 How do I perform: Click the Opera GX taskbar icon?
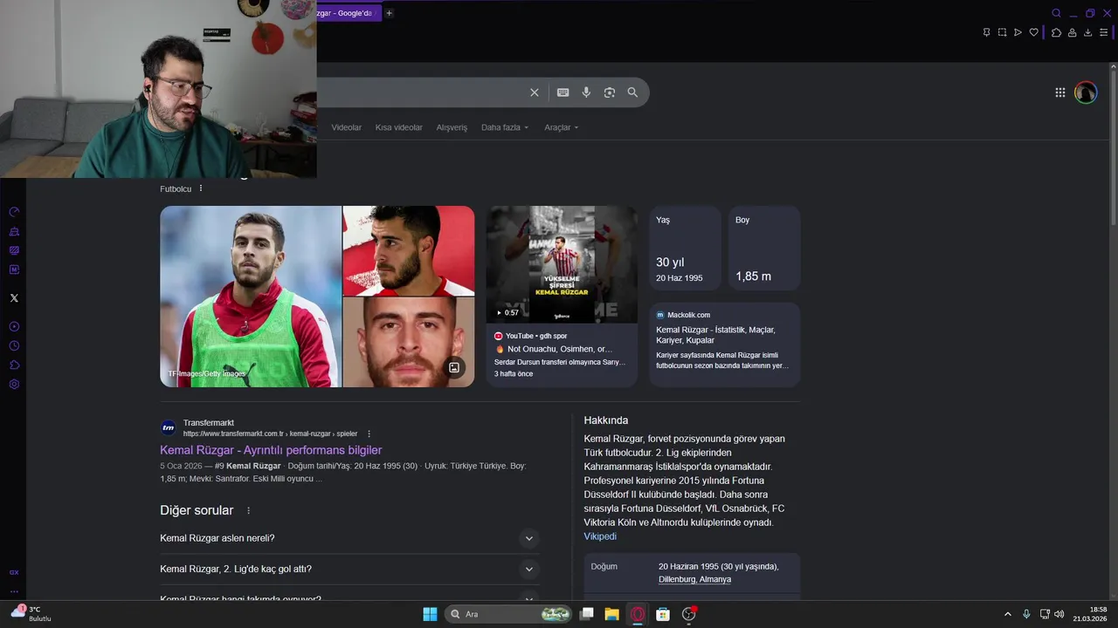coord(638,614)
